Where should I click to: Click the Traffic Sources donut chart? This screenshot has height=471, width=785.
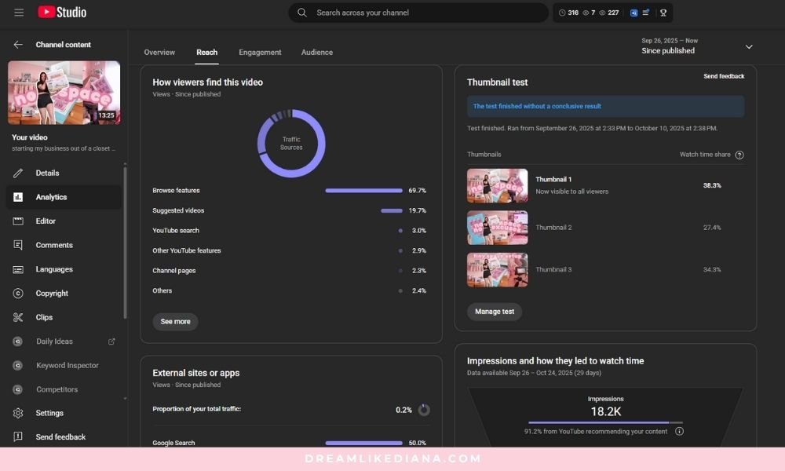291,143
